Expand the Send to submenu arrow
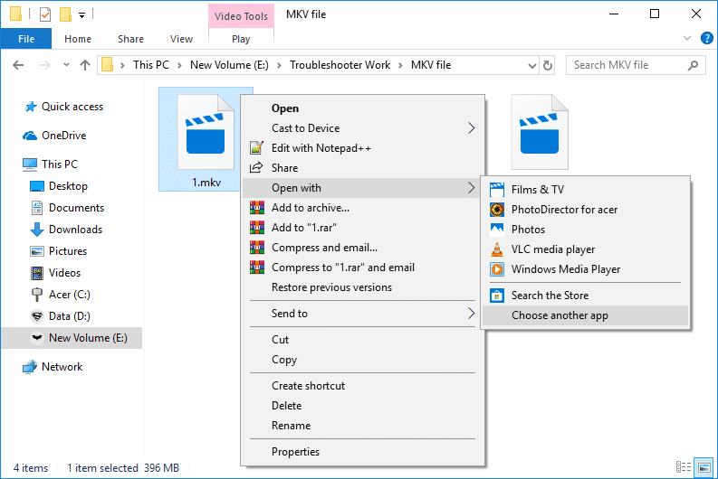The width and height of the screenshot is (718, 479). coord(471,314)
